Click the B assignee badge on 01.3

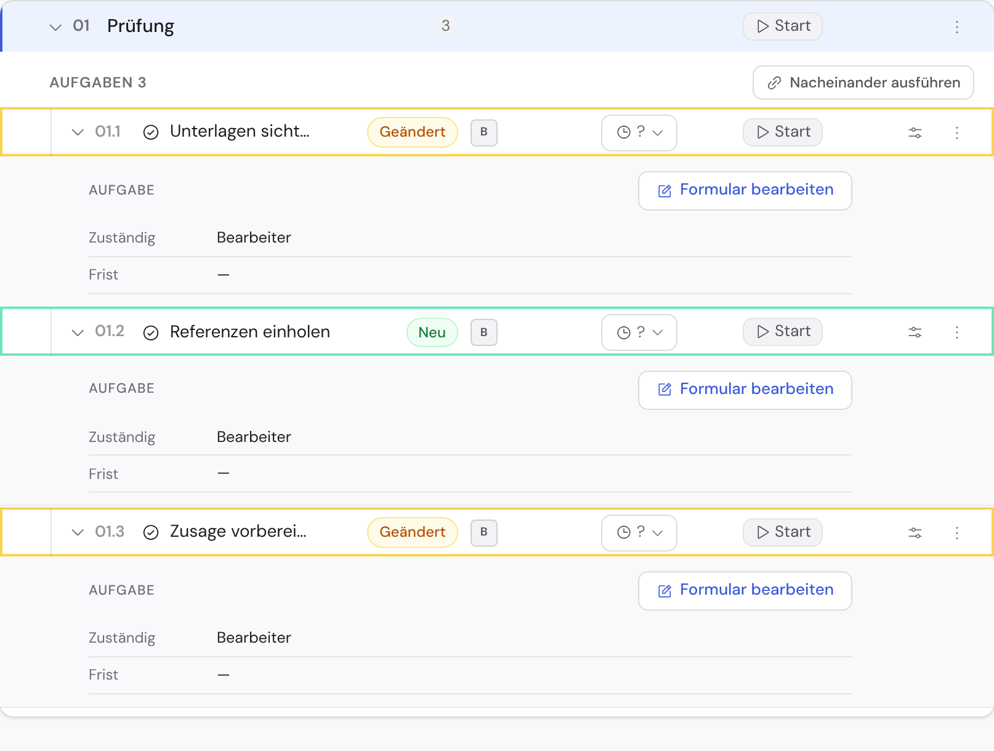pos(484,532)
